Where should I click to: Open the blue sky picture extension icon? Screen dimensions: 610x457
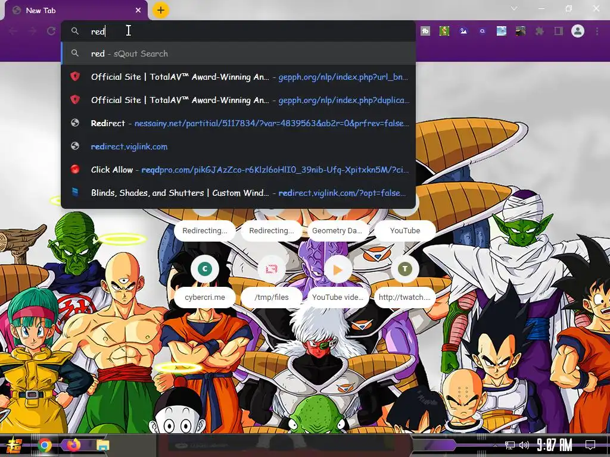click(502, 31)
